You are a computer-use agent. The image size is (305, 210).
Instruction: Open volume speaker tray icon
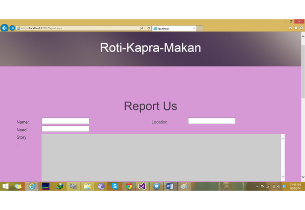pyautogui.click(x=279, y=187)
